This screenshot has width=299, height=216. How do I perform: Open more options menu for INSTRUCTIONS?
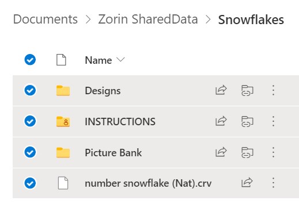273,121
